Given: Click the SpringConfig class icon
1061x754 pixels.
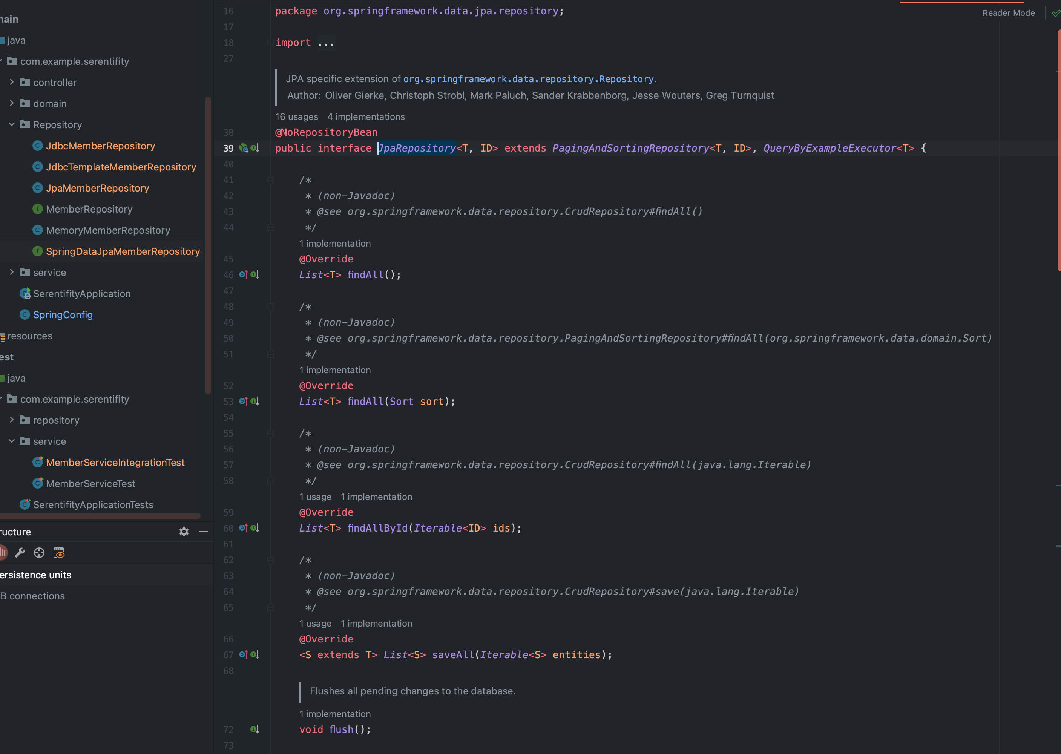Looking at the screenshot, I should coord(25,314).
